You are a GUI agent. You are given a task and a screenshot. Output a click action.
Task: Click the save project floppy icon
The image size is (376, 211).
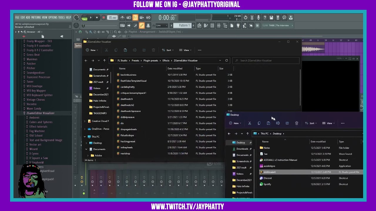point(271,18)
